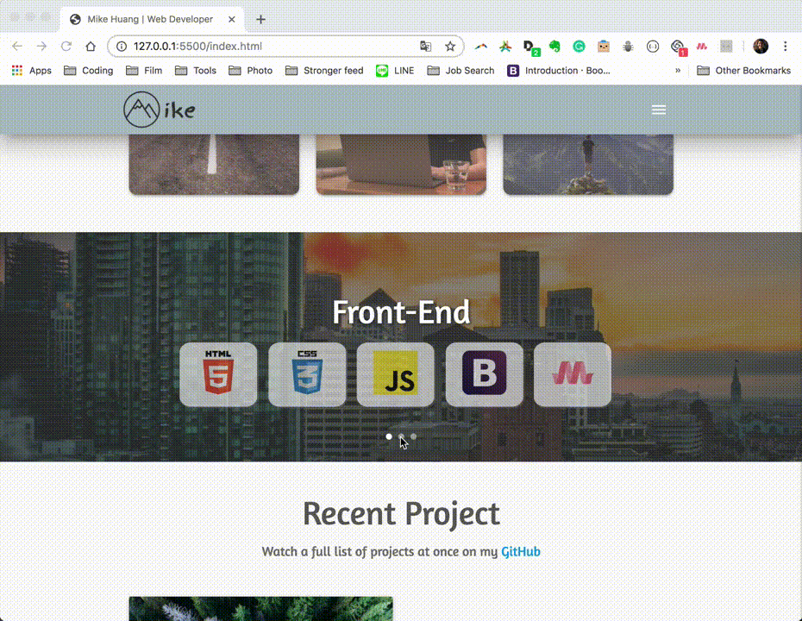Go back with browser back arrow
802x621 pixels.
[x=17, y=46]
